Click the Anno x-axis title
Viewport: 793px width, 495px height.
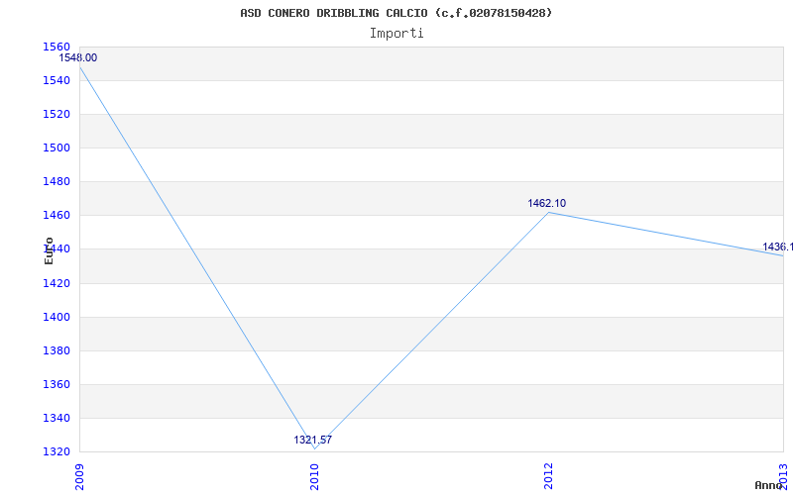click(768, 485)
